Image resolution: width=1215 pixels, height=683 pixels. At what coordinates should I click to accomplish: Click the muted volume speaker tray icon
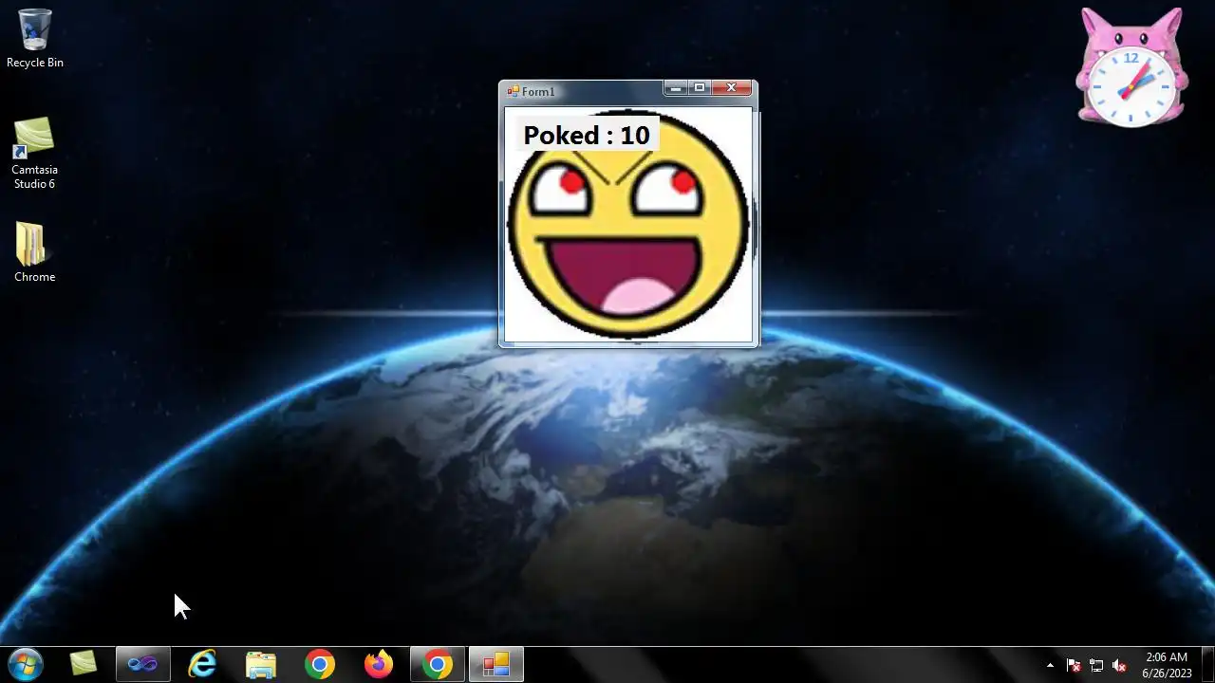[x=1119, y=665]
